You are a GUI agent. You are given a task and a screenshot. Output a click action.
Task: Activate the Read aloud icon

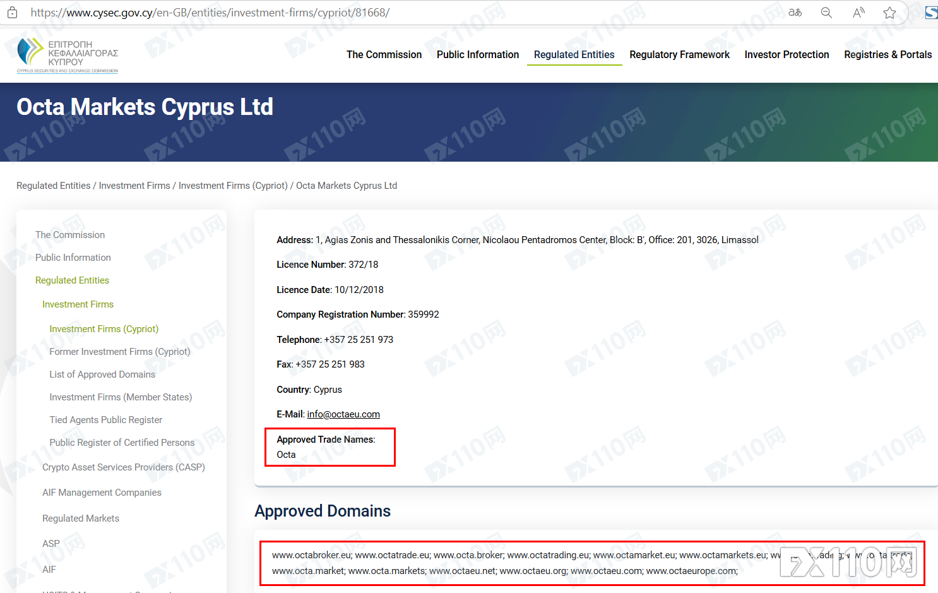coord(858,12)
